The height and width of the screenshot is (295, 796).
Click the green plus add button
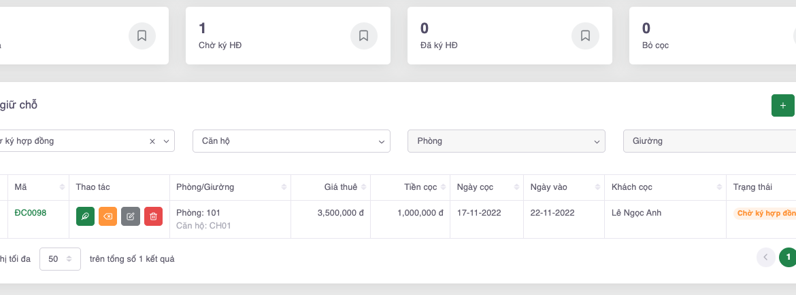782,106
